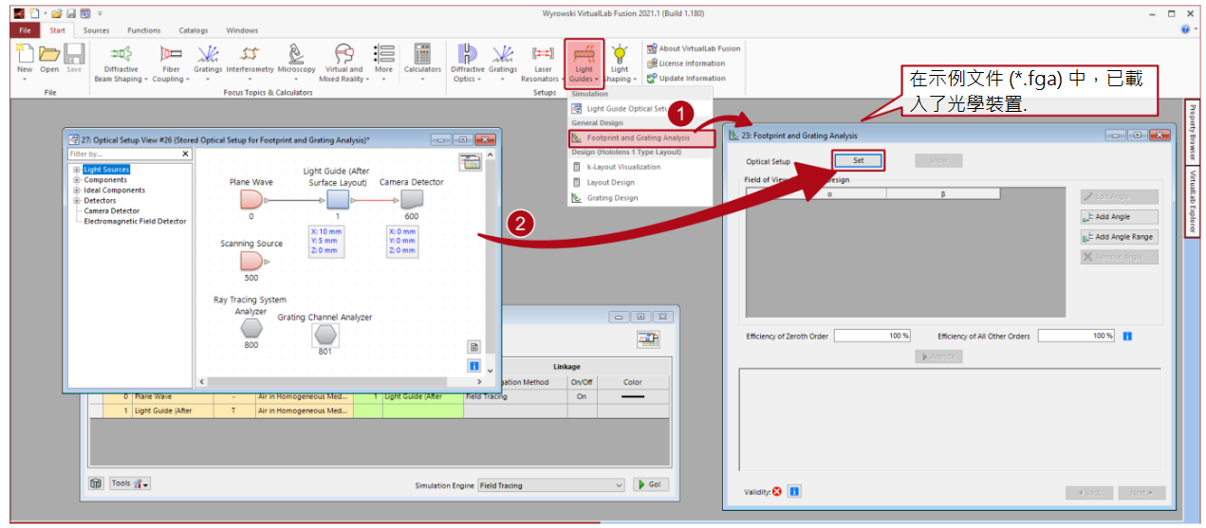The width and height of the screenshot is (1206, 528).
Task: Click the Efficiency of Zeroth Order field
Action: click(x=872, y=336)
